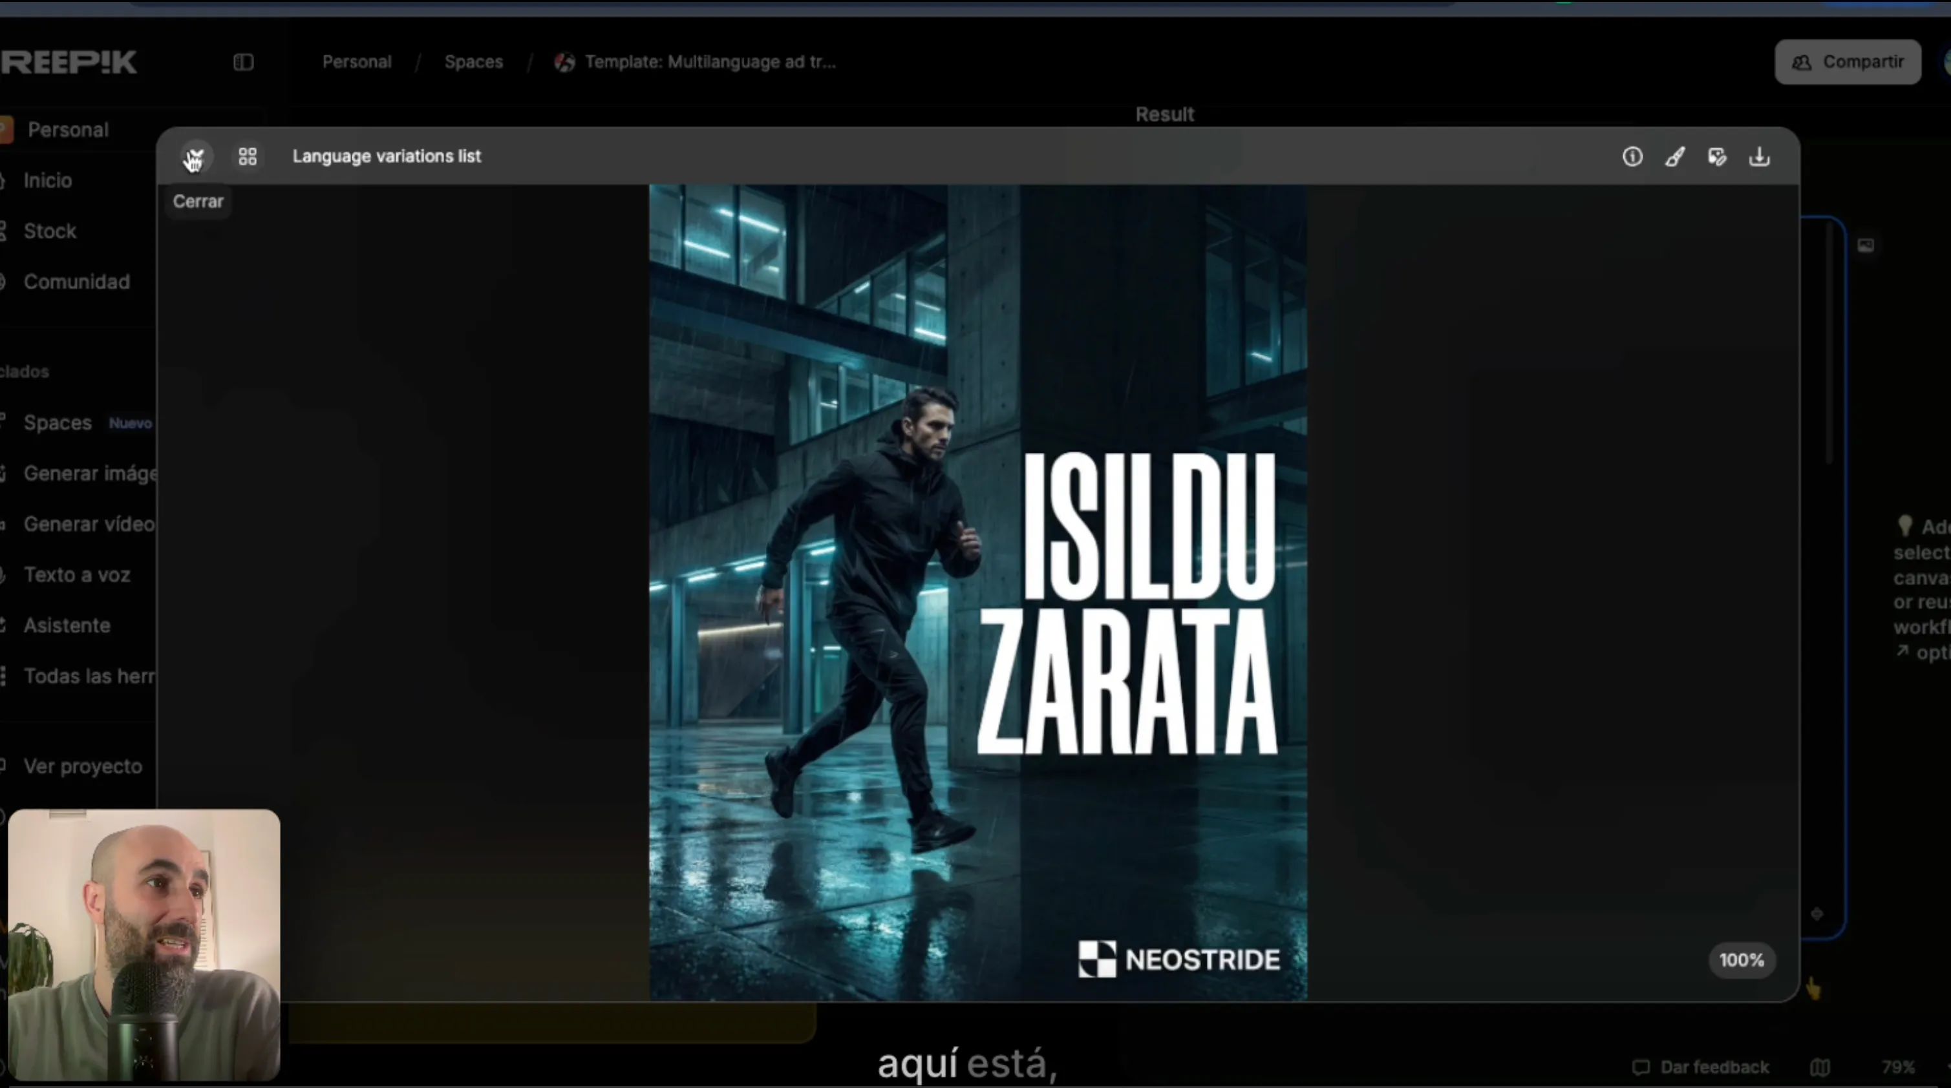The width and height of the screenshot is (1951, 1088).
Task: Go to Spaces breadcrumb
Action: tap(473, 62)
